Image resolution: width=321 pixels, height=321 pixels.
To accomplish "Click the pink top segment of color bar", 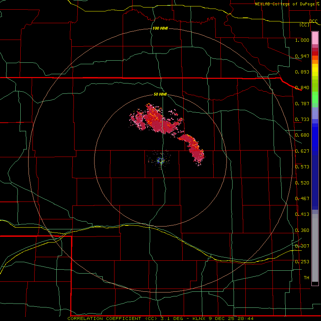I will pos(315,38).
